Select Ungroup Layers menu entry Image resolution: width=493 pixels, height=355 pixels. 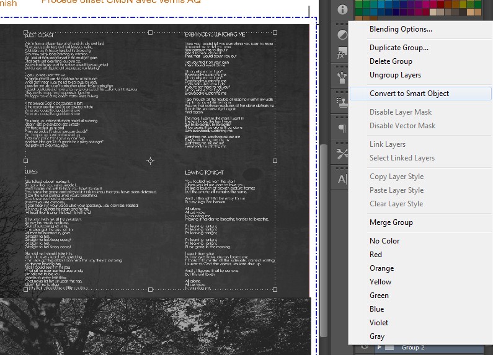(x=395, y=75)
